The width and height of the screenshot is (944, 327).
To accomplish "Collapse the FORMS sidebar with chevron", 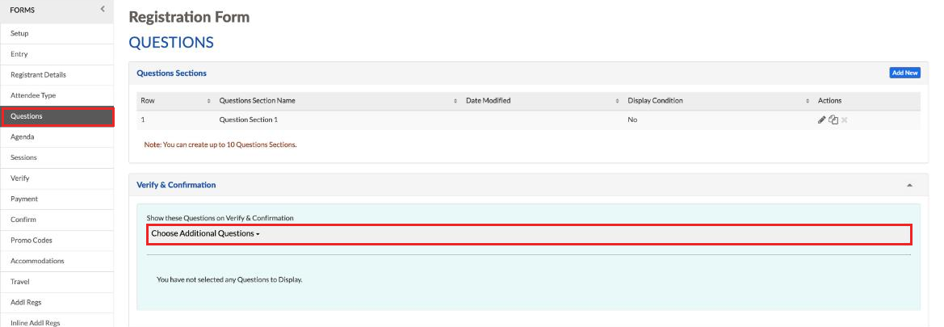I will point(103,8).
